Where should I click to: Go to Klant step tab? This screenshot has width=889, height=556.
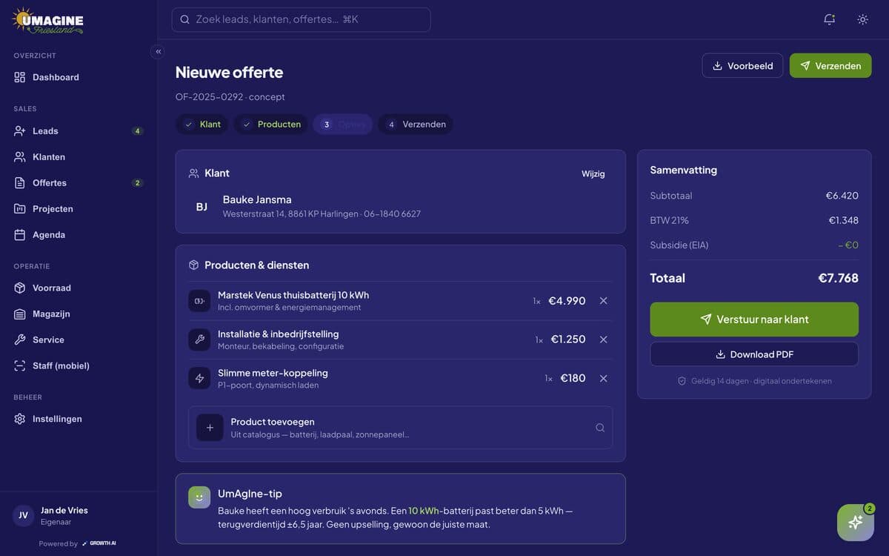point(202,124)
